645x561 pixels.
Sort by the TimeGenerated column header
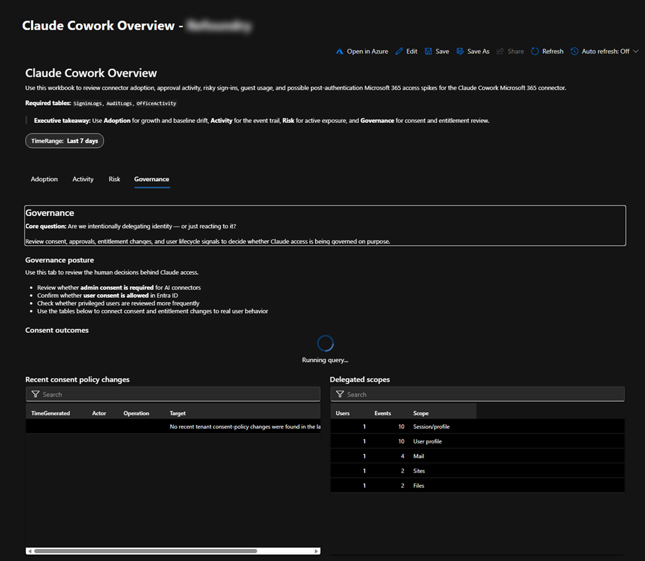point(51,413)
